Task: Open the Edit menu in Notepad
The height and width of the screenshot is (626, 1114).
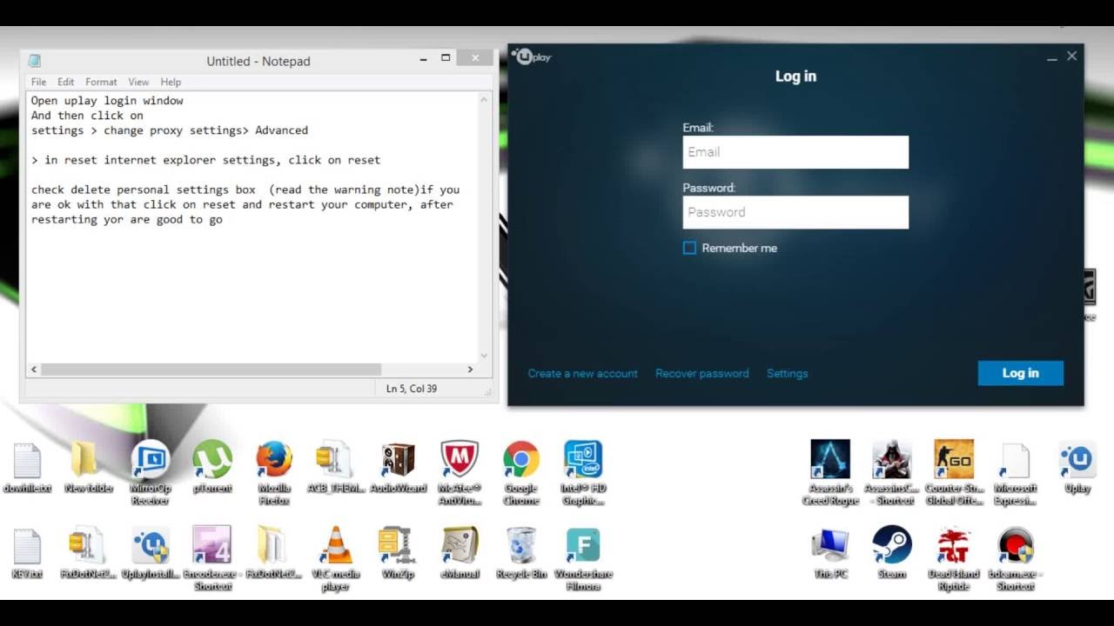Action: point(66,82)
